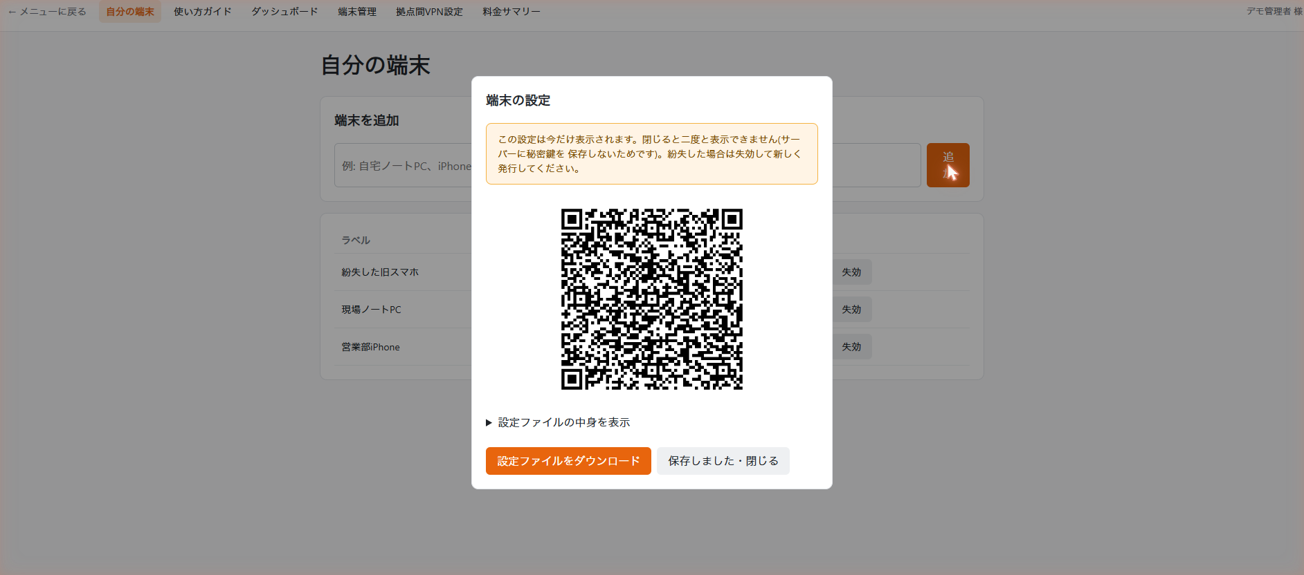Click 保存しました・閉じる button
1304x575 pixels.
tap(723, 461)
